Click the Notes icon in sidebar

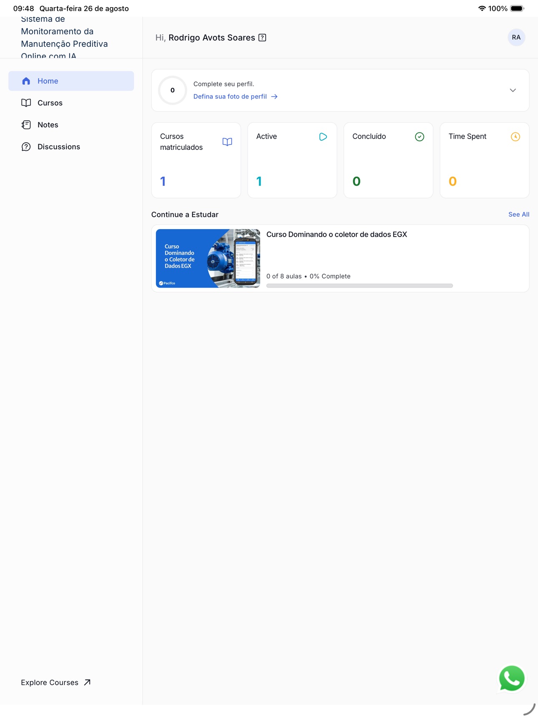pyautogui.click(x=26, y=125)
